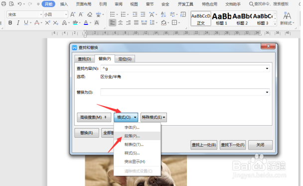Insert numbered list
The height and width of the screenshot is (186, 303).
click(123, 14)
